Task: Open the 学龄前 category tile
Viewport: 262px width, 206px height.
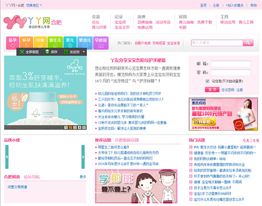Action: (101, 43)
